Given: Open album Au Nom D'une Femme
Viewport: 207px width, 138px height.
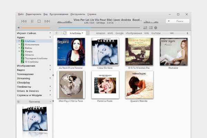Looking at the screenshot, I should click(71, 52).
